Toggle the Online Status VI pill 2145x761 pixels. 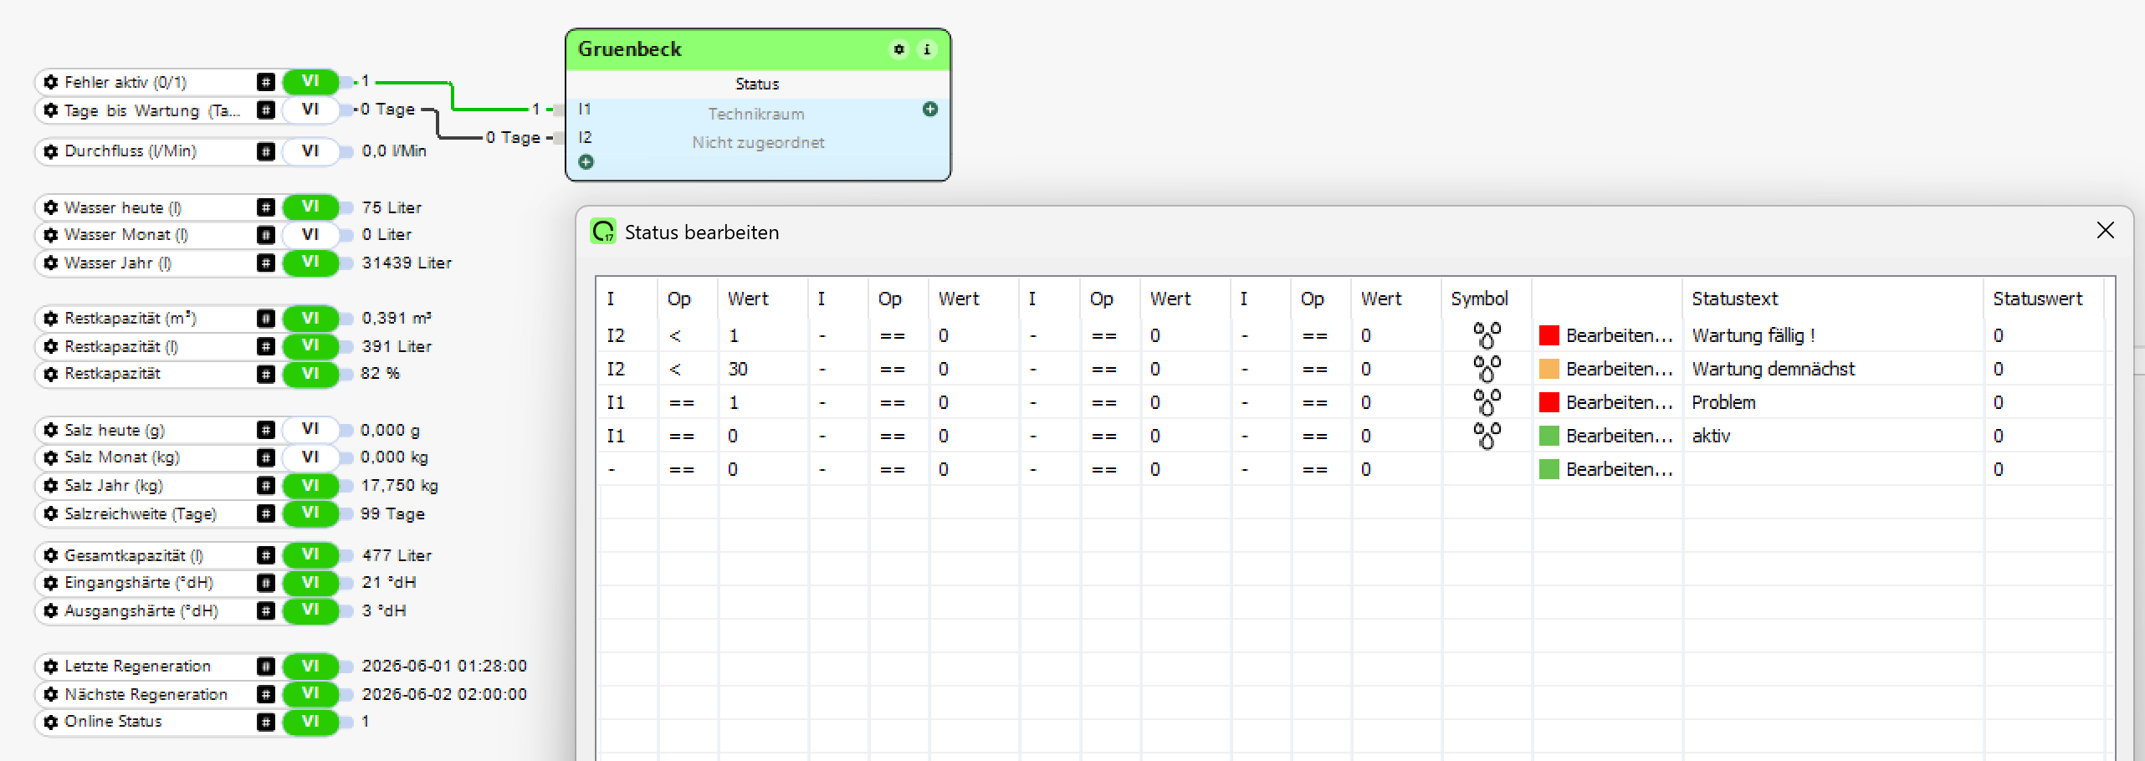310,722
